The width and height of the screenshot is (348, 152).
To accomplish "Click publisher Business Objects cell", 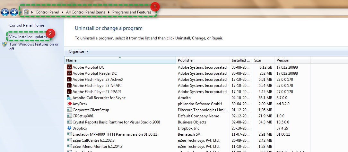I will 192,122.
